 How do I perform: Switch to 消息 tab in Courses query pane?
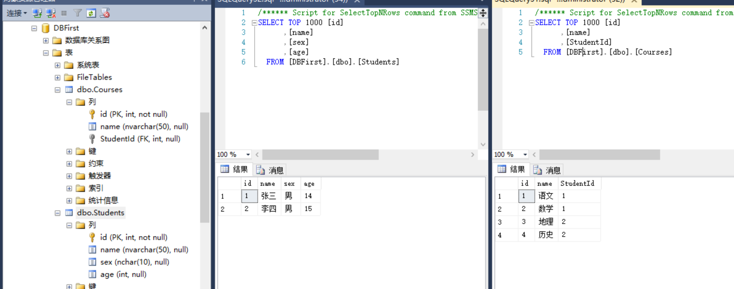click(x=548, y=170)
